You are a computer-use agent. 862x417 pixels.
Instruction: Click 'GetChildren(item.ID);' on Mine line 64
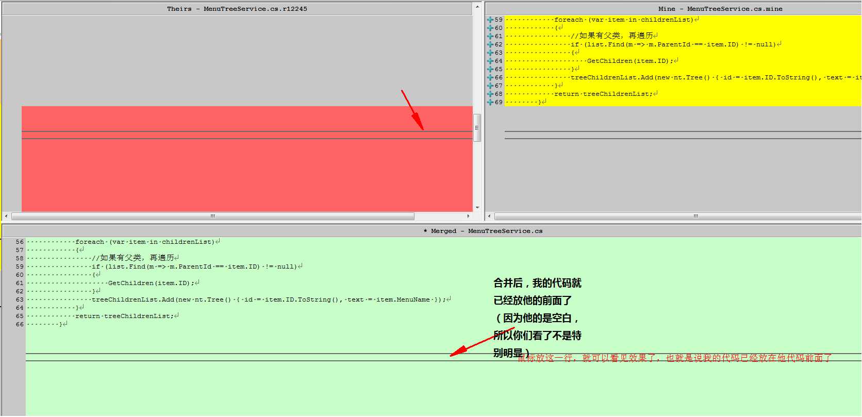[630, 61]
